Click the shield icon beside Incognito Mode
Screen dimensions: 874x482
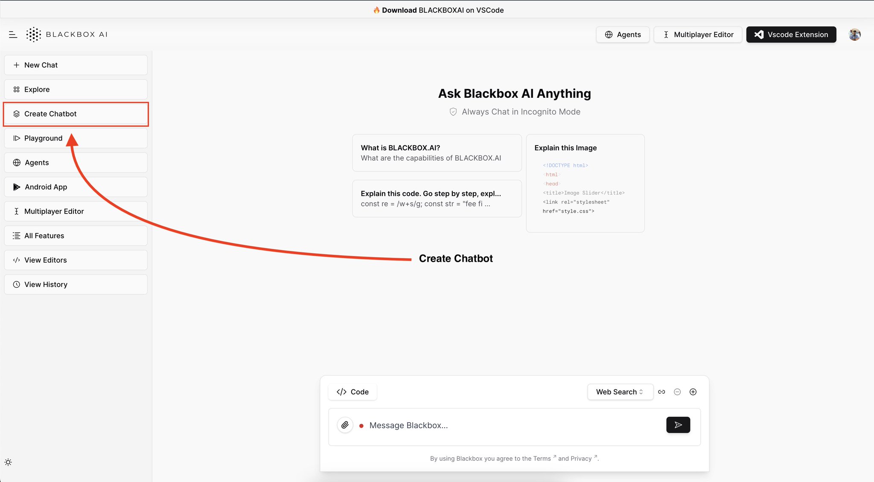pyautogui.click(x=453, y=112)
